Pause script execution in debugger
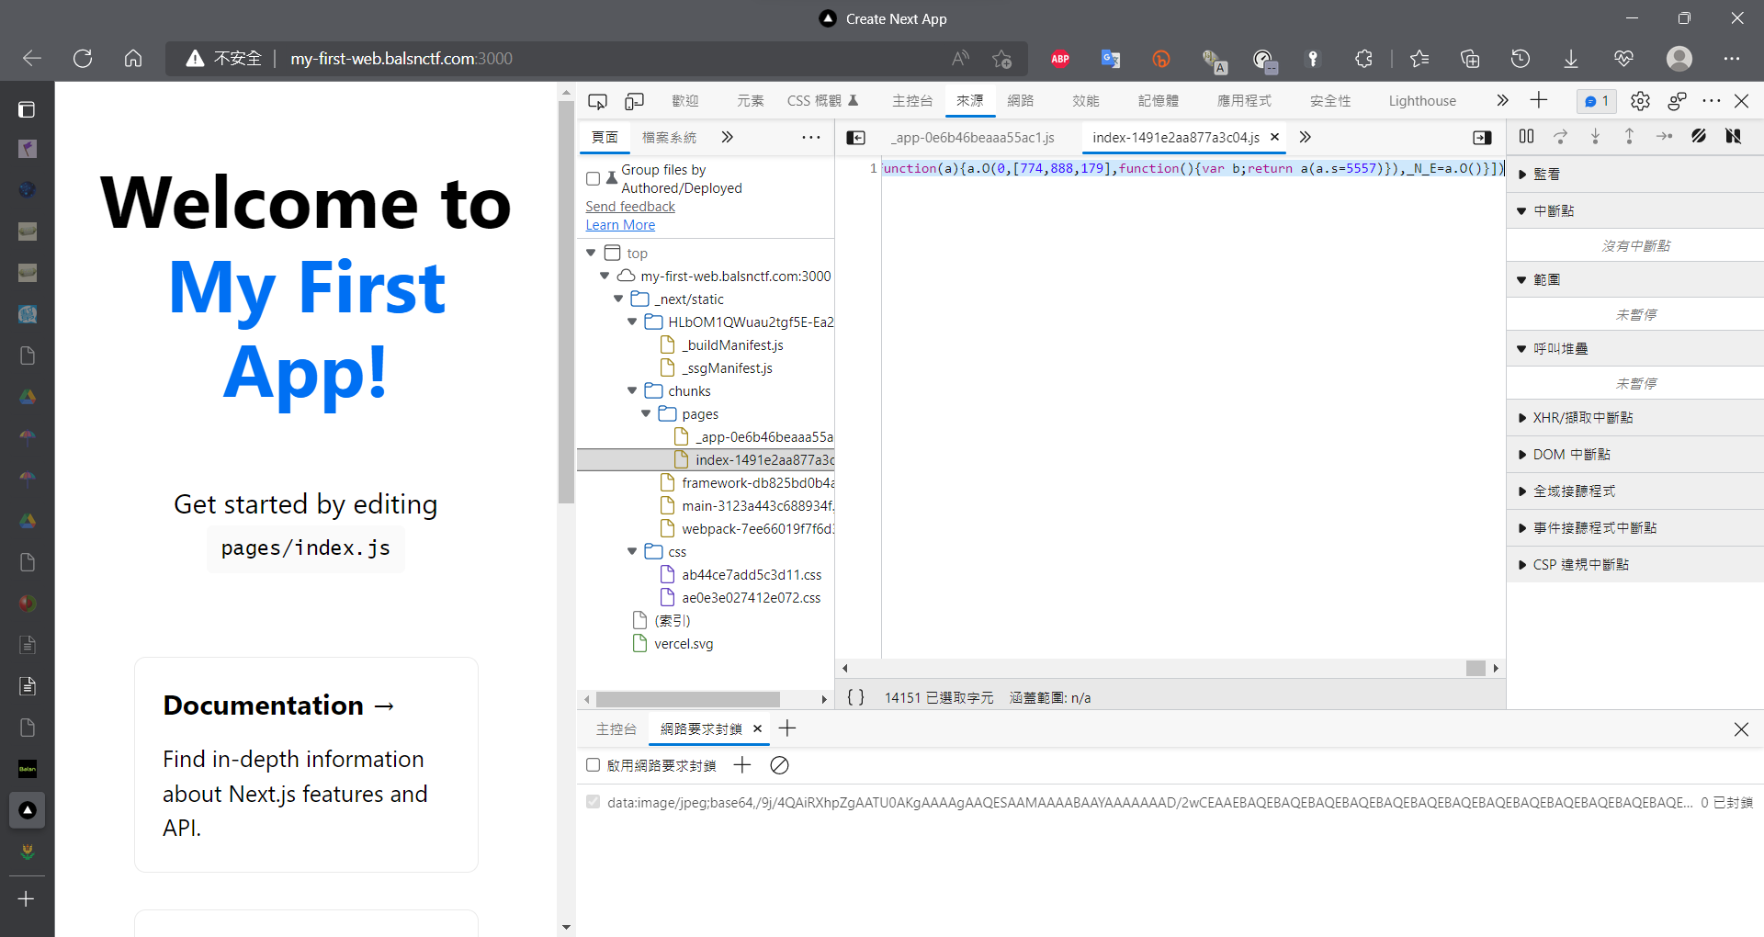1764x937 pixels. [1526, 137]
